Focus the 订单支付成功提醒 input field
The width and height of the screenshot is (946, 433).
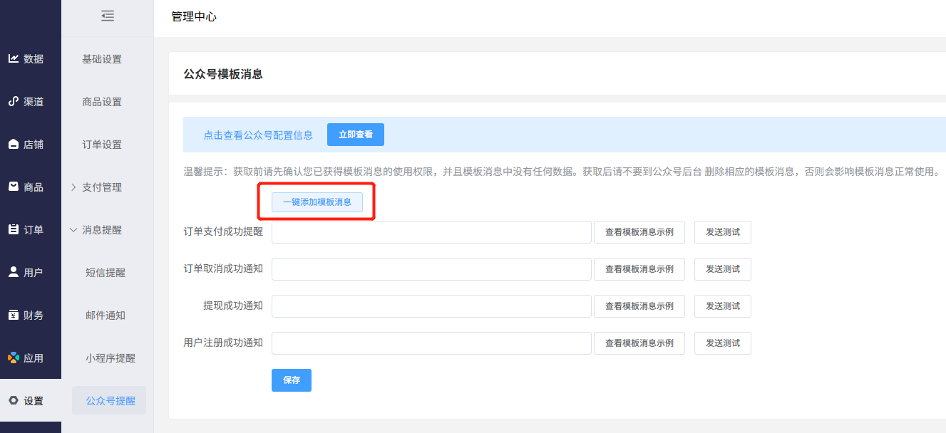coord(431,232)
